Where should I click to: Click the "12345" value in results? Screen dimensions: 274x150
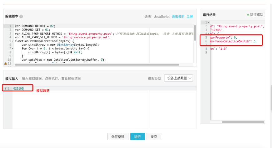click(217, 30)
